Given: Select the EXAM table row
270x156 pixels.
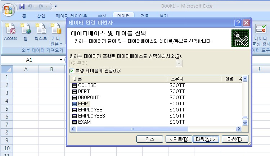Looking at the screenshot, I should [x=156, y=122].
